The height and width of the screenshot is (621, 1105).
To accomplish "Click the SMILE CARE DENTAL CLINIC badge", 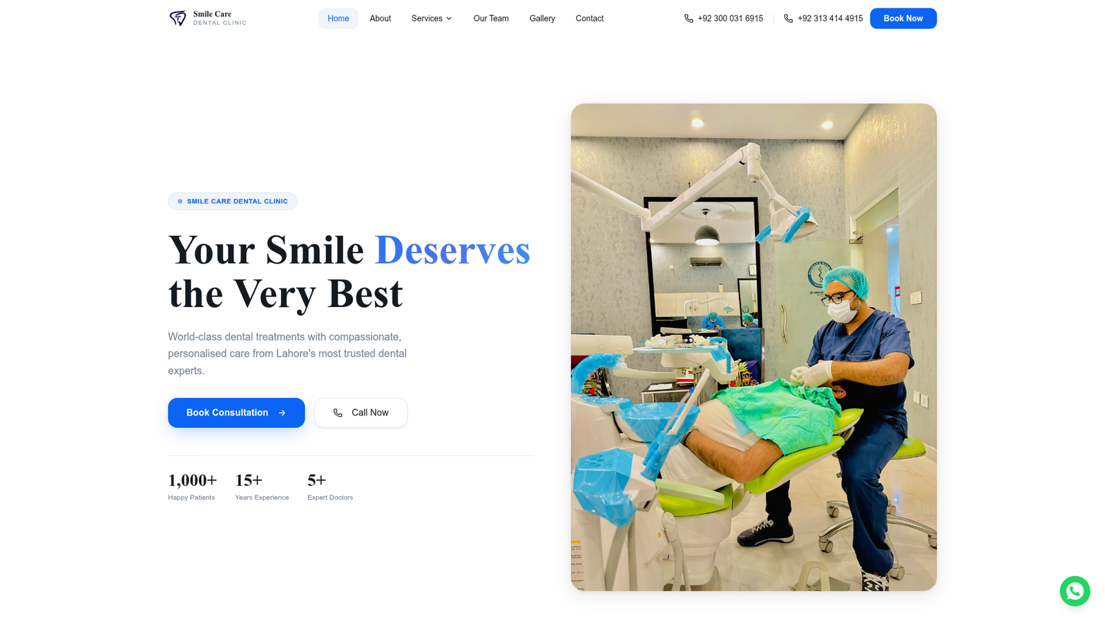I will tap(233, 201).
